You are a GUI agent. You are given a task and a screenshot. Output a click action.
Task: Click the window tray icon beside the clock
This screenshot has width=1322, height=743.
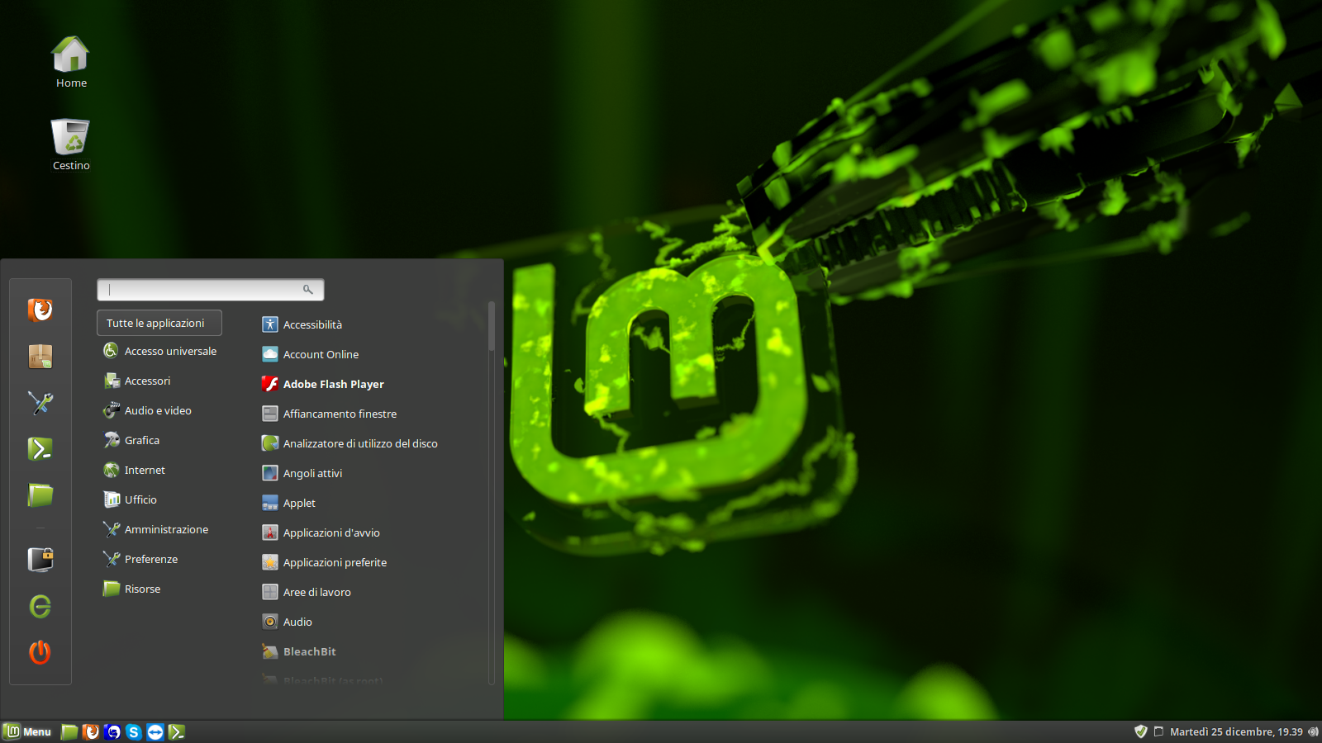(x=1158, y=731)
